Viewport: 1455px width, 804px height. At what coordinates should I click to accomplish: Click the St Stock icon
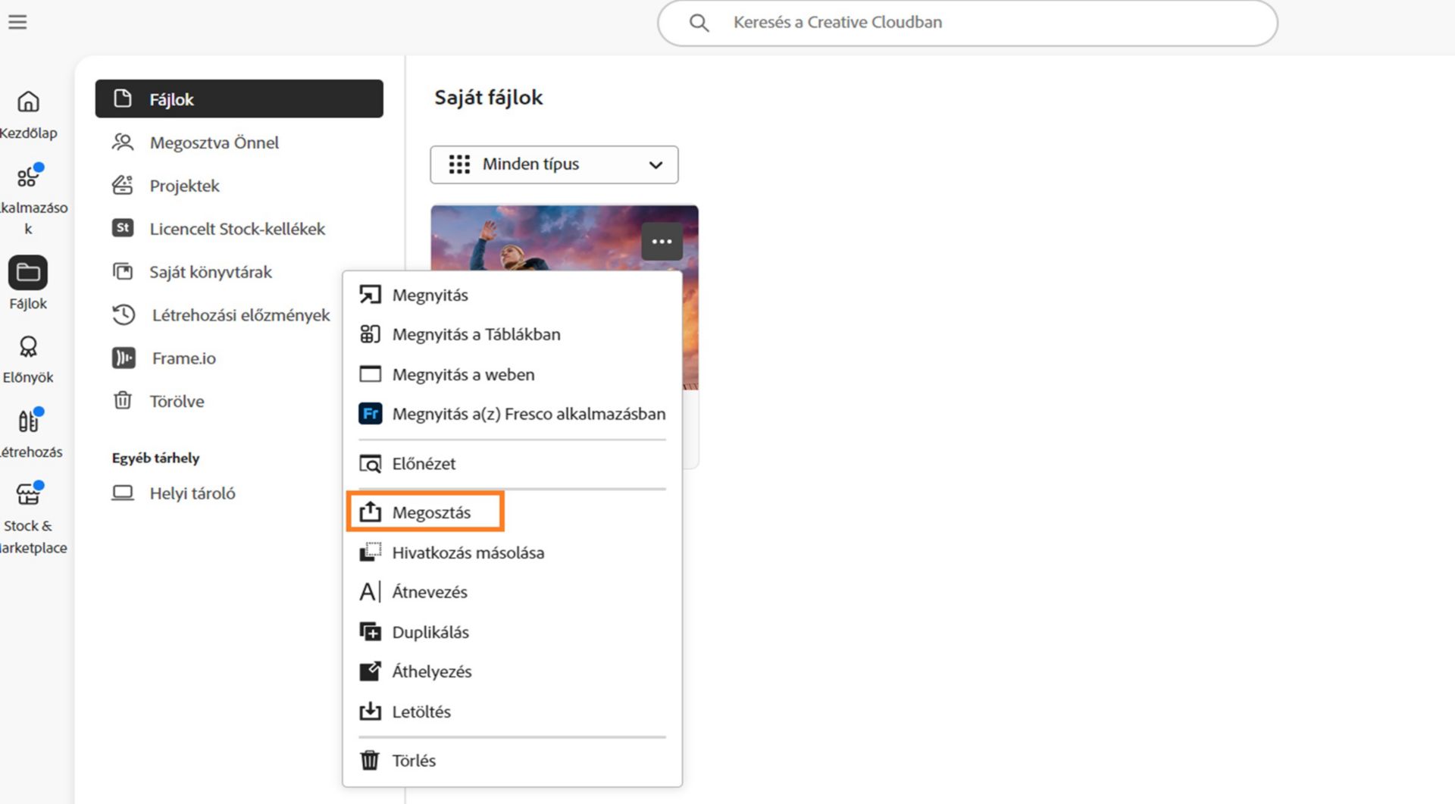click(x=123, y=227)
